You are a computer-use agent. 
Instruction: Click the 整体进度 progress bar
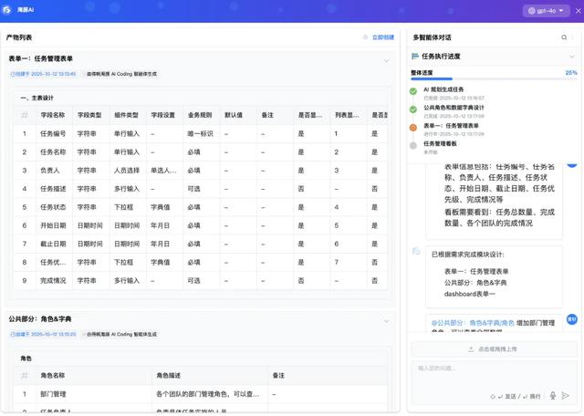tap(494, 80)
